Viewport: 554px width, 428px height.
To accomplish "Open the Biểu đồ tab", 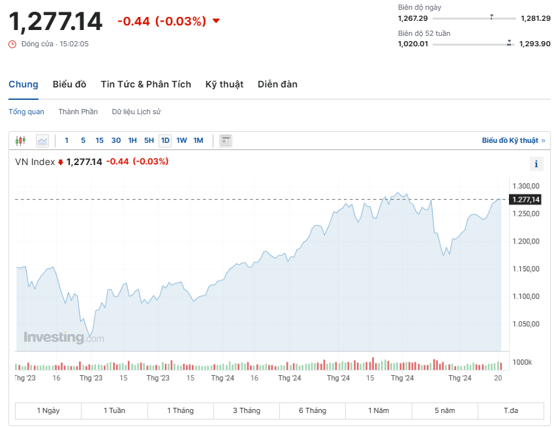I will point(69,84).
